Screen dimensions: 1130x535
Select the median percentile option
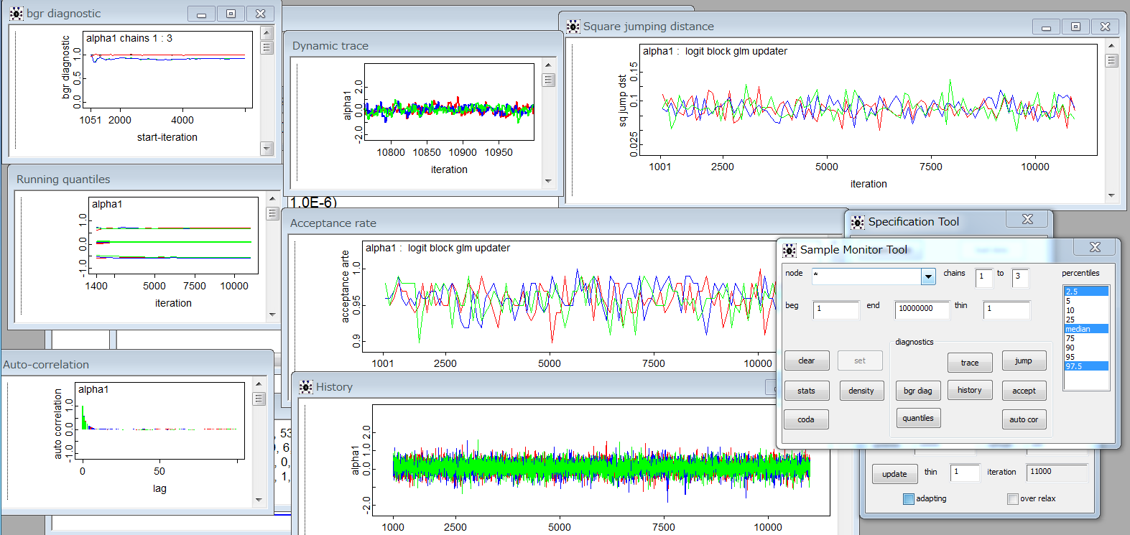click(1086, 329)
